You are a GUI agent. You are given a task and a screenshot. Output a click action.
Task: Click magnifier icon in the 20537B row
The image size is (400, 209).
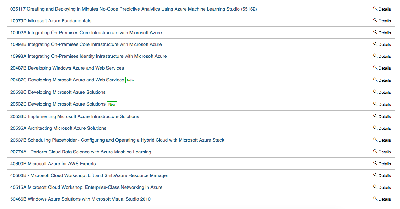pos(375,140)
